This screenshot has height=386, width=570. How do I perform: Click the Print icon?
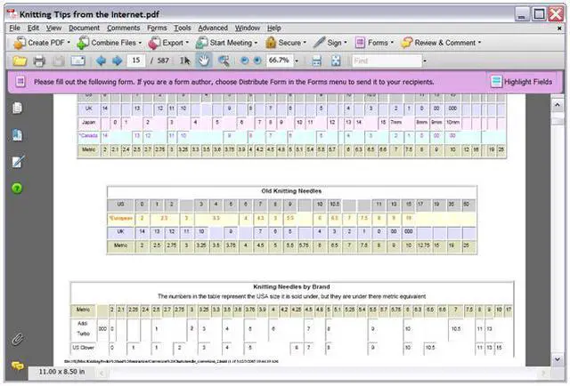38,60
